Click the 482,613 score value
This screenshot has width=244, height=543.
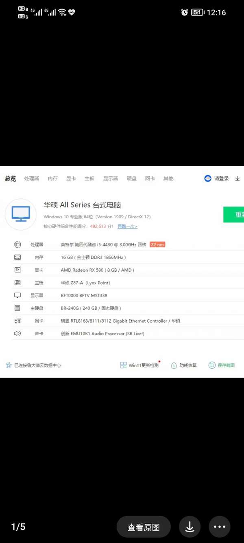pos(98,226)
